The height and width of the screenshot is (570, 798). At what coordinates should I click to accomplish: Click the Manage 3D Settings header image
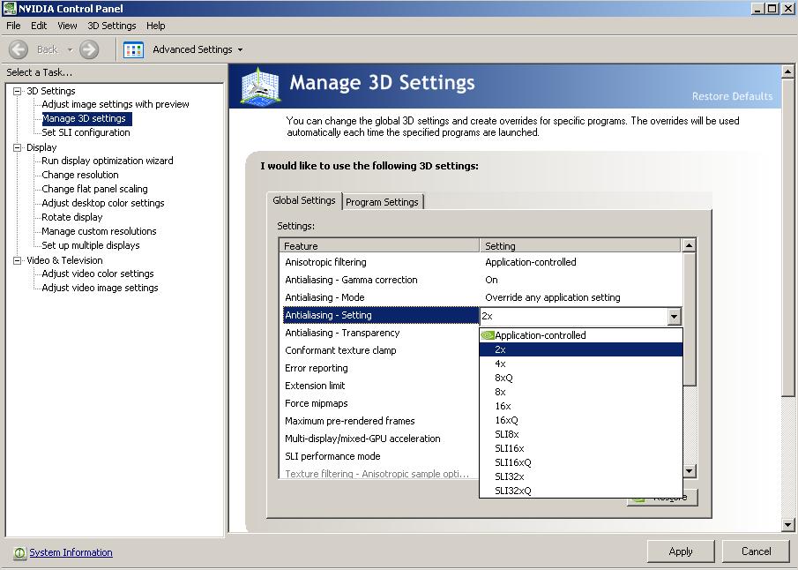point(260,86)
